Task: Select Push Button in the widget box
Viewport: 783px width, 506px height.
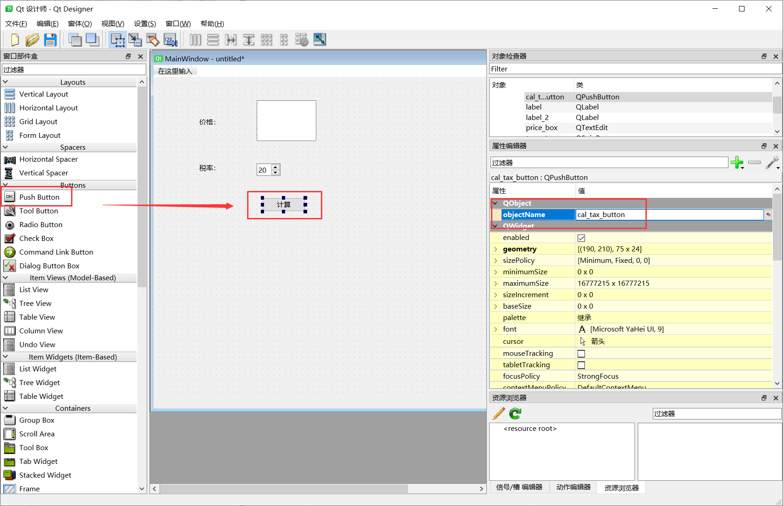Action: click(x=39, y=197)
